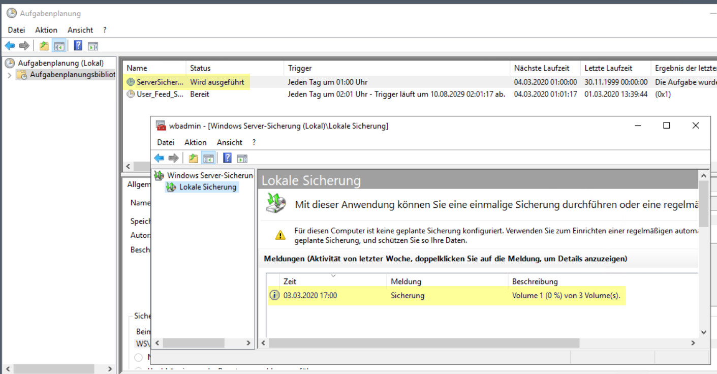Select Lokale Sicherung tree item
The image size is (717, 374).
(x=208, y=187)
